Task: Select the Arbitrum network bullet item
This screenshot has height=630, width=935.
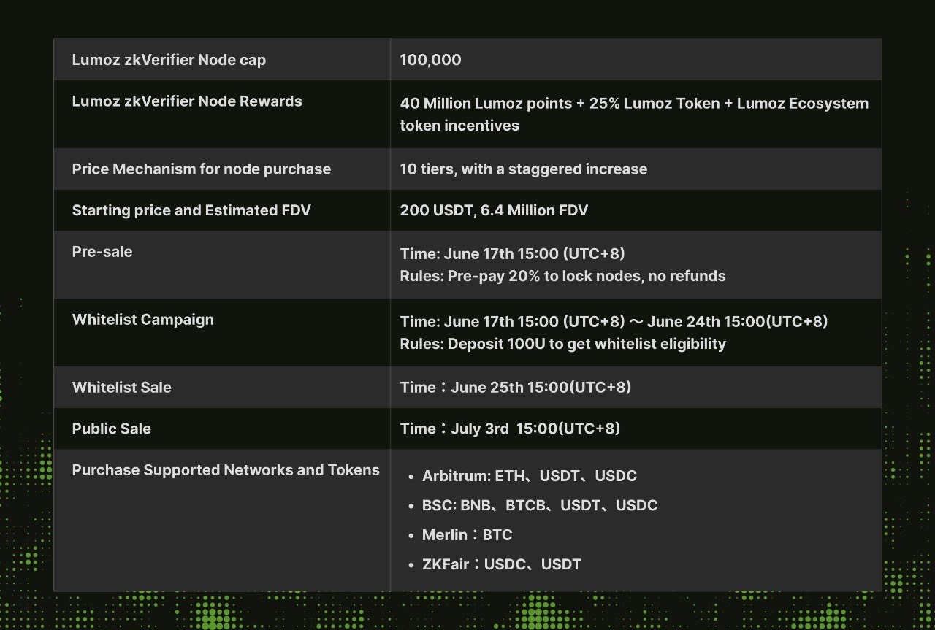Action: [529, 476]
